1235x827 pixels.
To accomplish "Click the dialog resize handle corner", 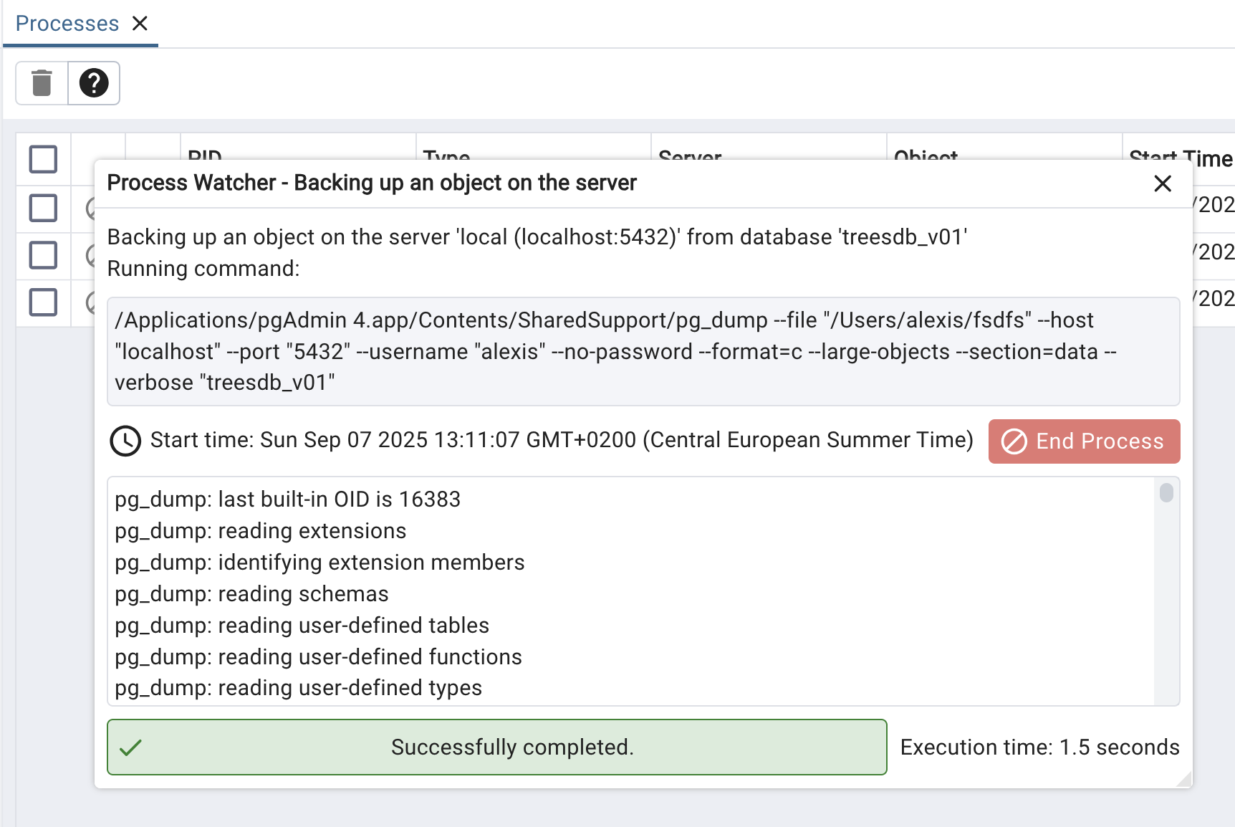I will coord(1185,780).
